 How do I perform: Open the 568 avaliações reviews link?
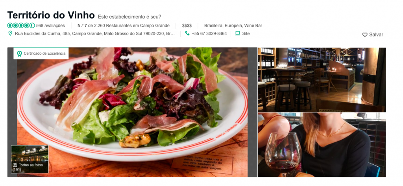tap(50, 26)
